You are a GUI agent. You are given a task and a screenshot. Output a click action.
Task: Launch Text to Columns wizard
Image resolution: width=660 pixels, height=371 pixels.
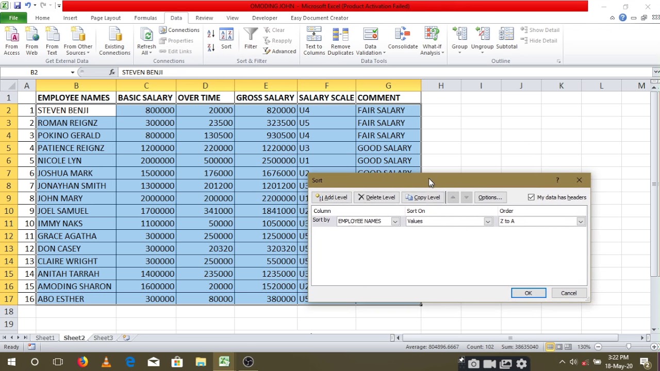point(314,41)
